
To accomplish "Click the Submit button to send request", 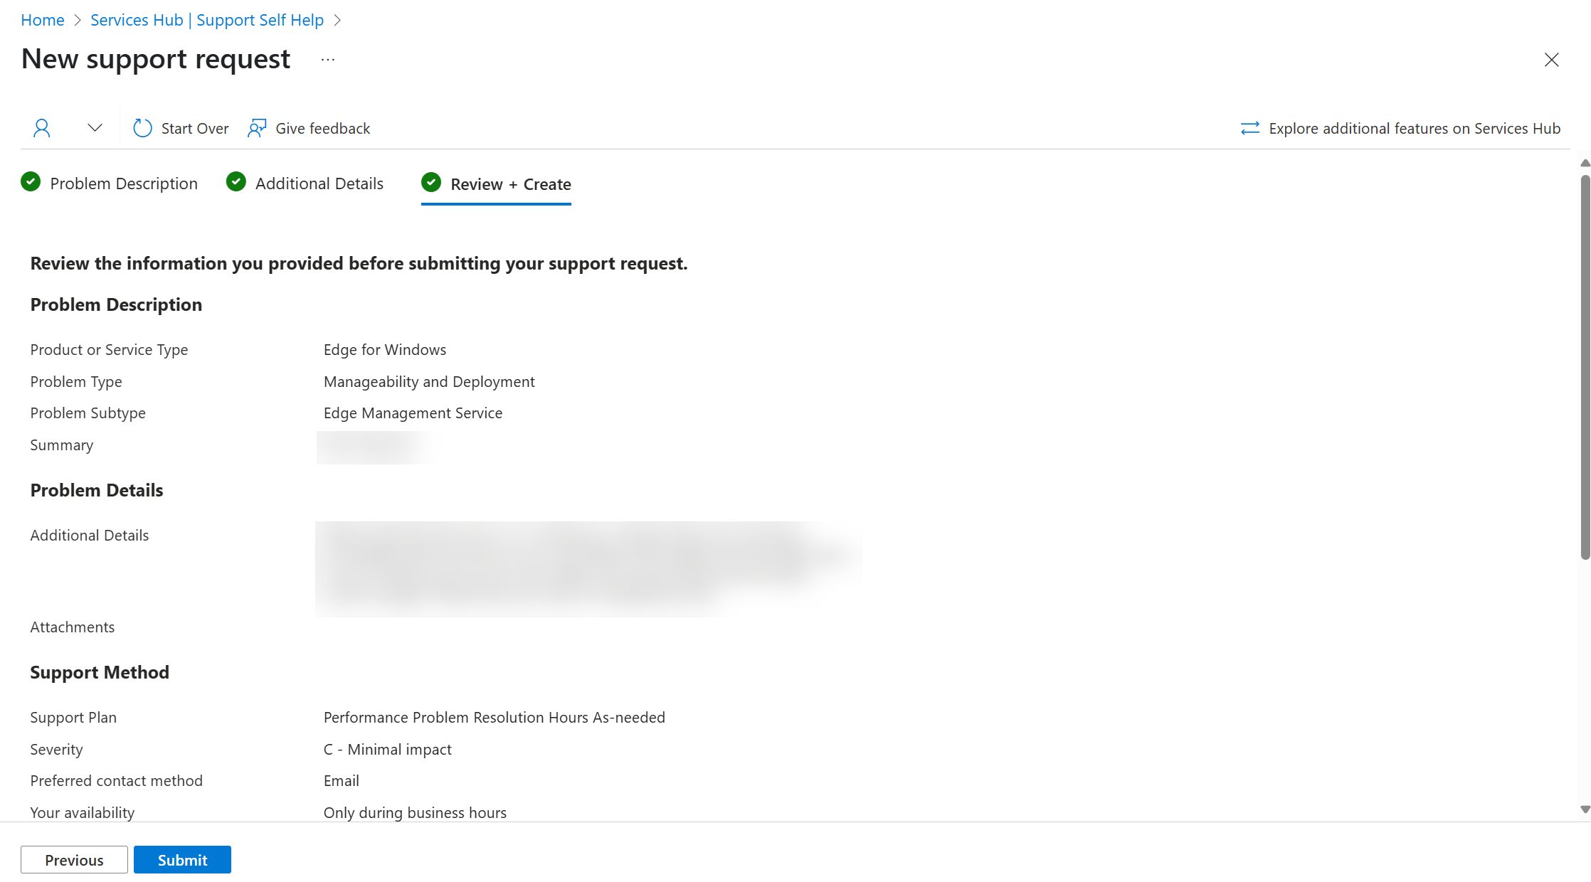I will coord(182,860).
